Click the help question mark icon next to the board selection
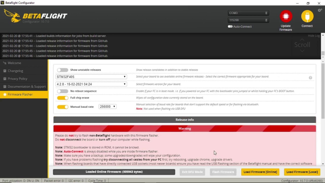 (310, 78)
